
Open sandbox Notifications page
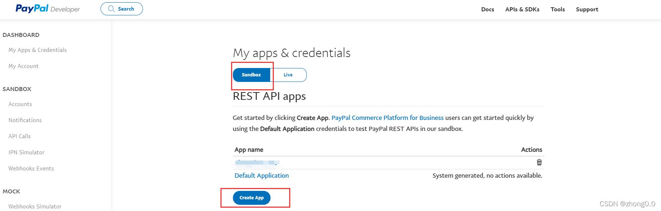click(x=25, y=120)
